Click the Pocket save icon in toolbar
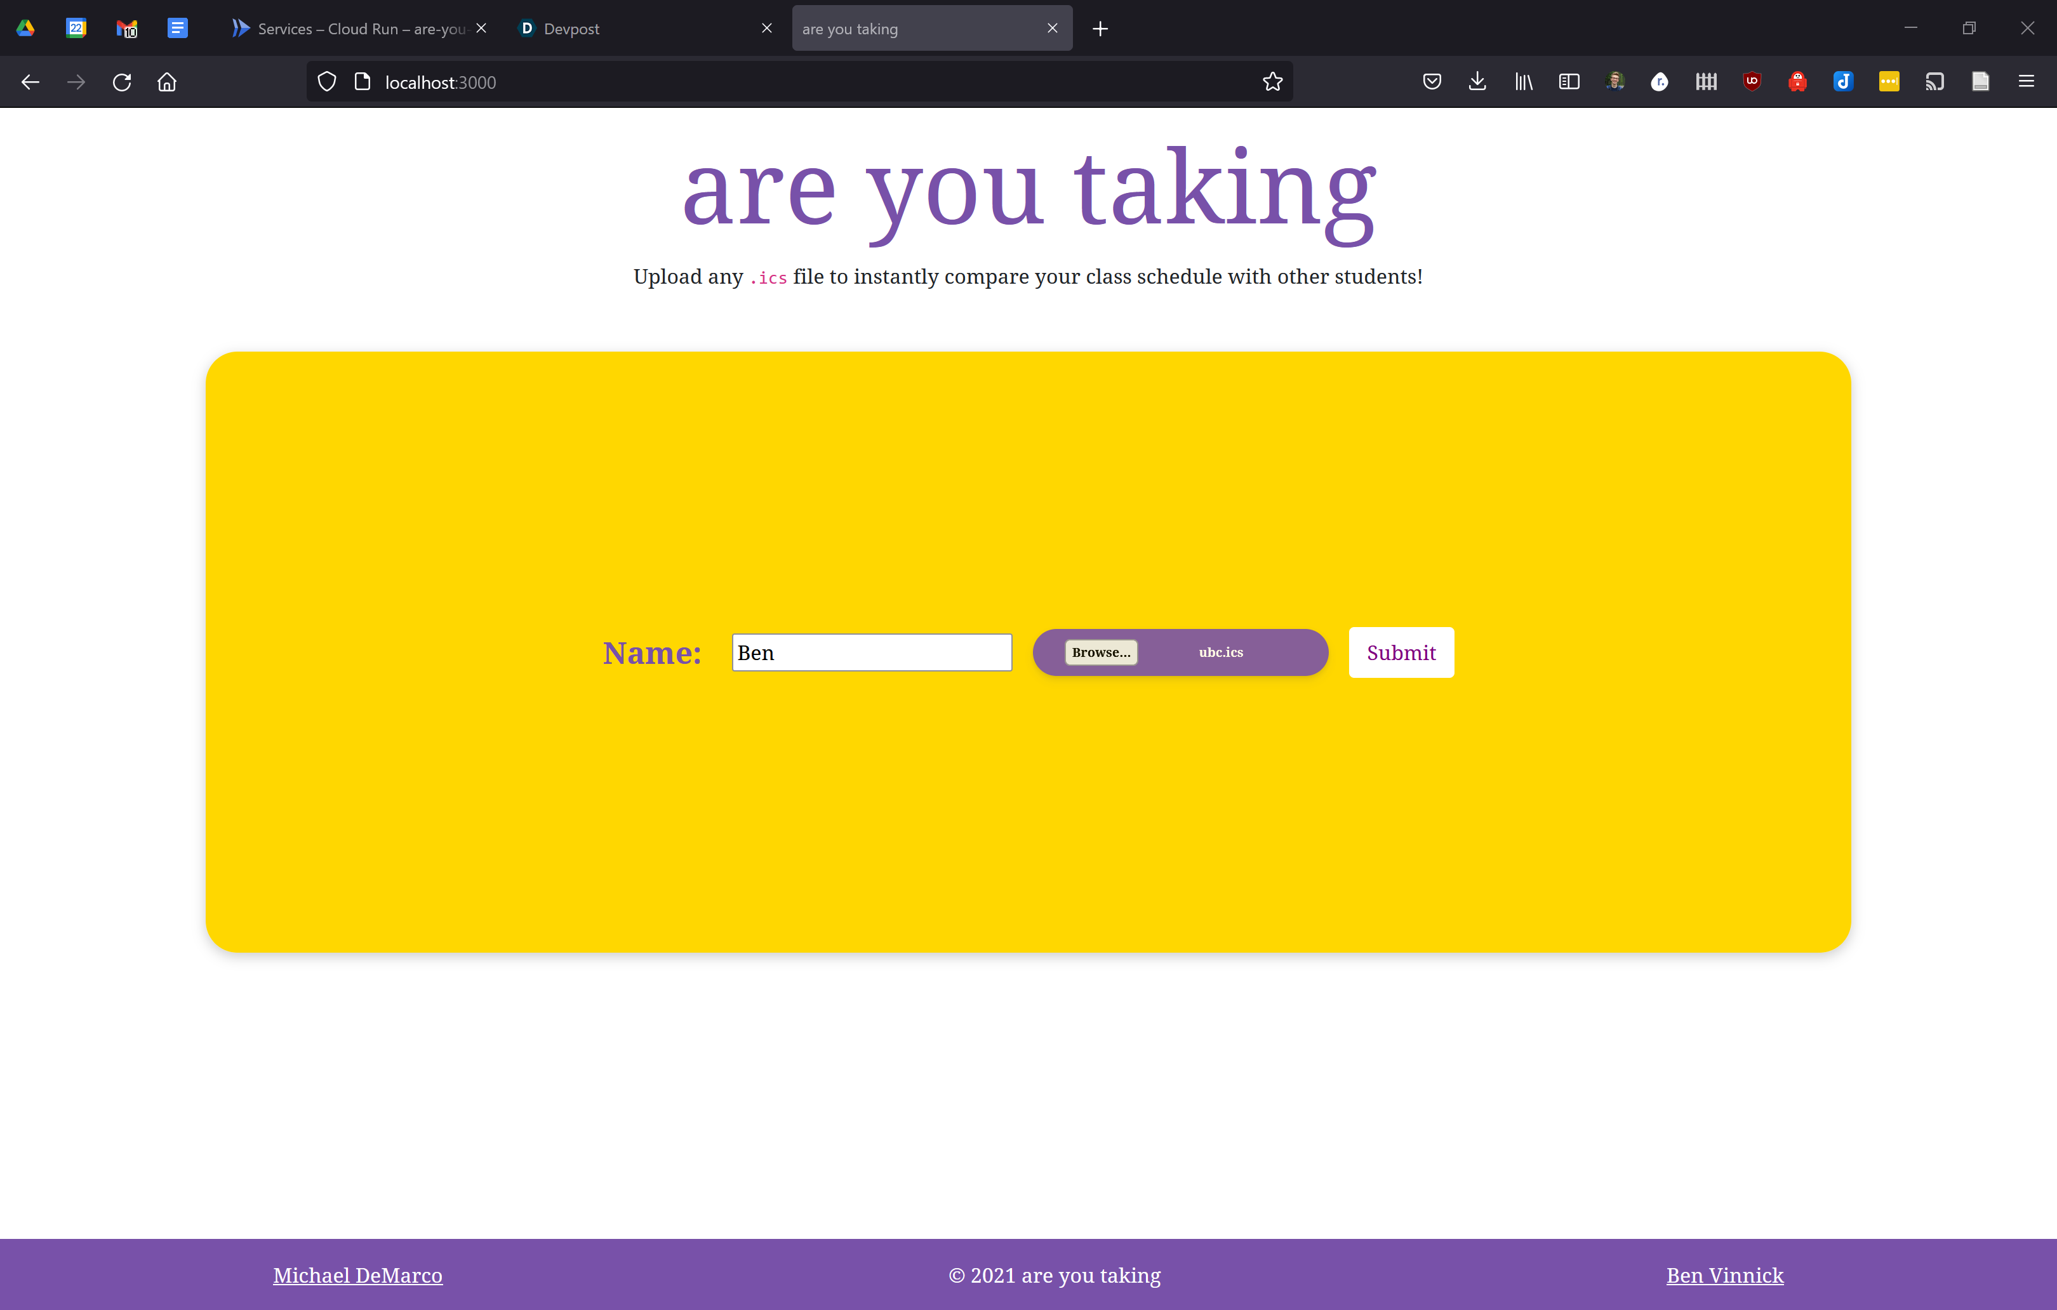The image size is (2057, 1310). [x=1432, y=82]
